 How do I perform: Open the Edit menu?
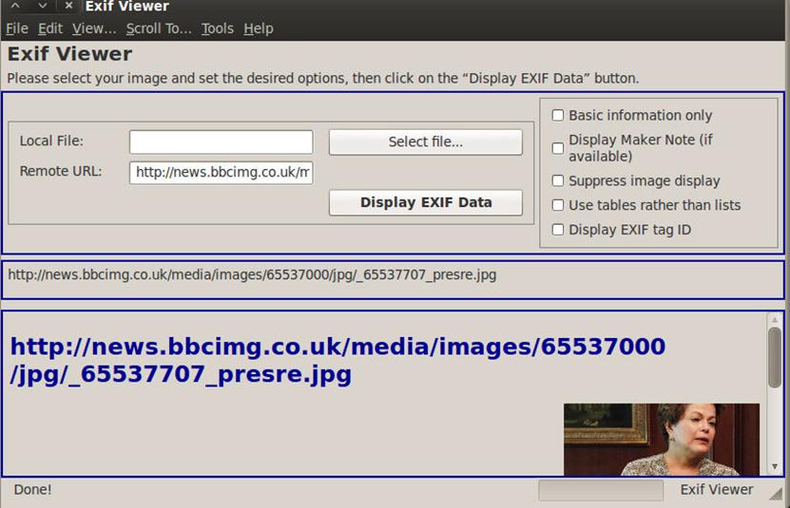pyautogui.click(x=50, y=28)
